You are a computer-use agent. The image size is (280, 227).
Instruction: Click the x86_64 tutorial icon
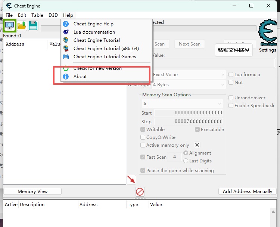coord(66,49)
